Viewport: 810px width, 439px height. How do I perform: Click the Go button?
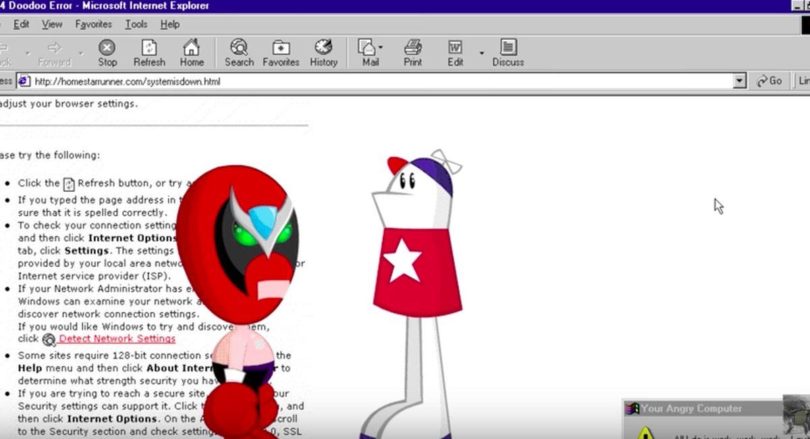point(769,81)
